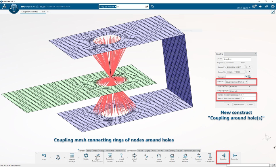Switch to the Abstractions tab

click(120, 151)
